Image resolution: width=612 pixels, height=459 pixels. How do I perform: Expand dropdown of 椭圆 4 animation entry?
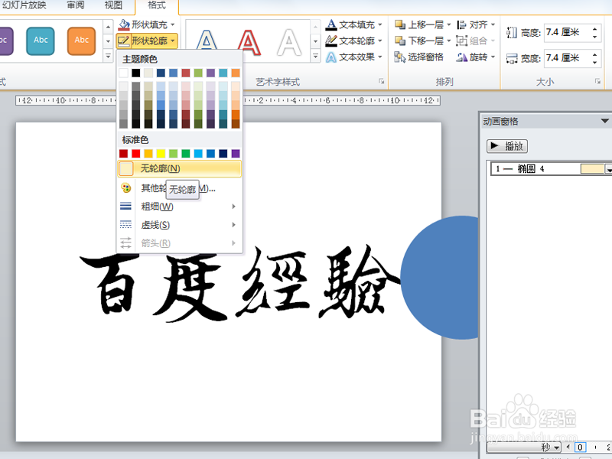(x=608, y=168)
